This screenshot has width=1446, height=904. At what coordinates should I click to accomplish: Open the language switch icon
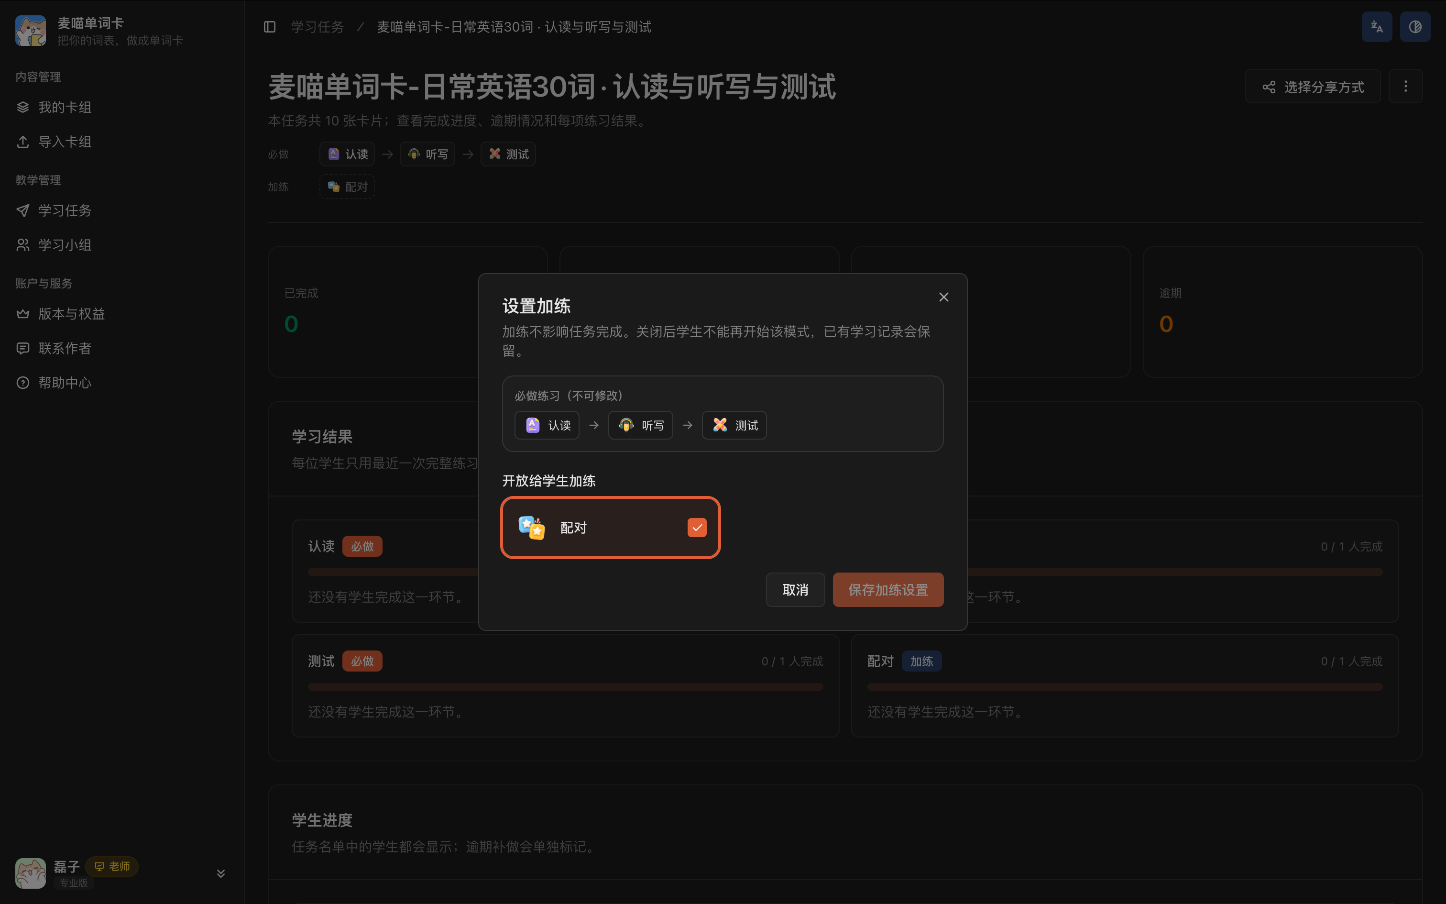pyautogui.click(x=1377, y=27)
